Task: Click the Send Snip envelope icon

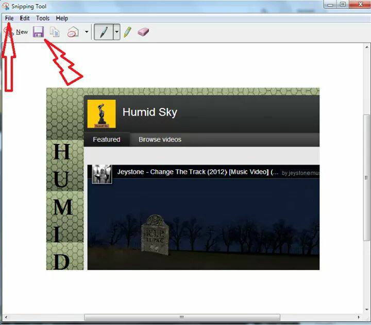Action: tap(73, 32)
